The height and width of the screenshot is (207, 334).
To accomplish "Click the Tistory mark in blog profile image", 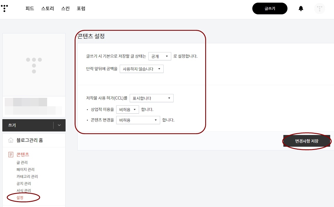I will (x=34, y=64).
